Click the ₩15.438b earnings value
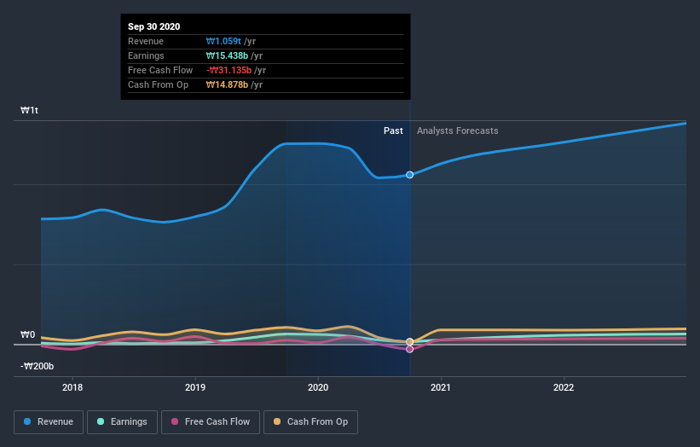Viewport: 700px width, 447px height. click(x=228, y=55)
